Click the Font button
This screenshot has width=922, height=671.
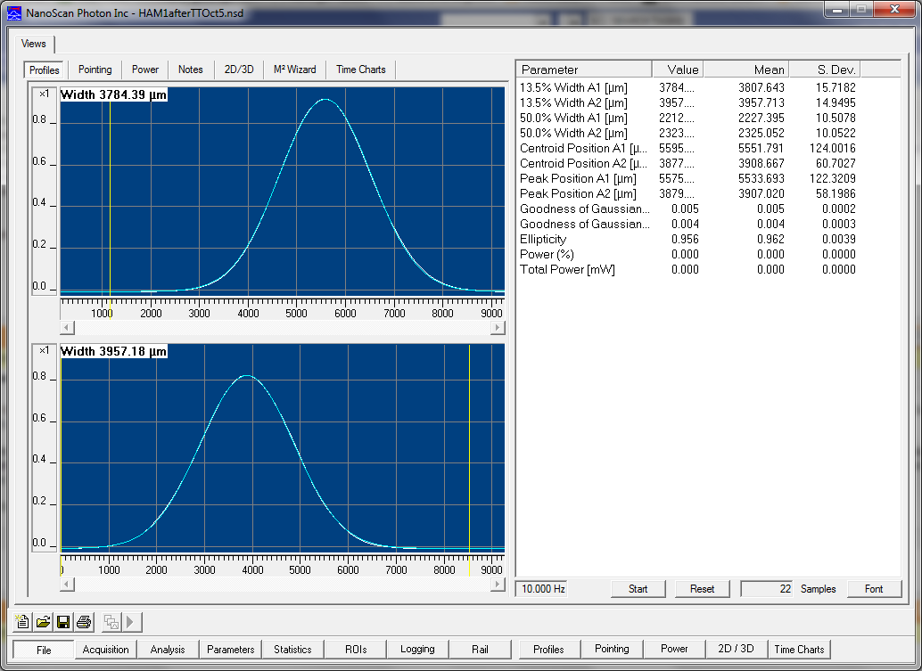873,589
